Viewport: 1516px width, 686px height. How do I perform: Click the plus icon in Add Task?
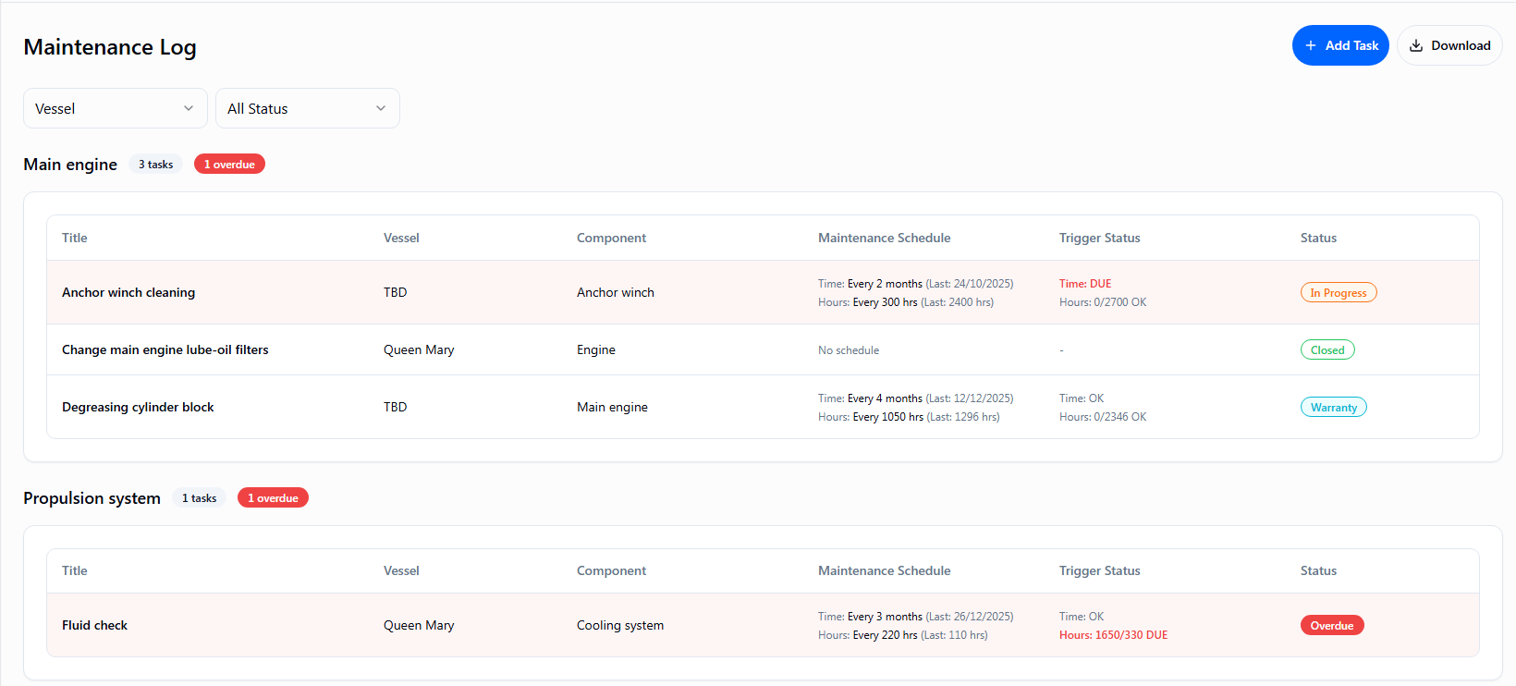coord(1311,45)
